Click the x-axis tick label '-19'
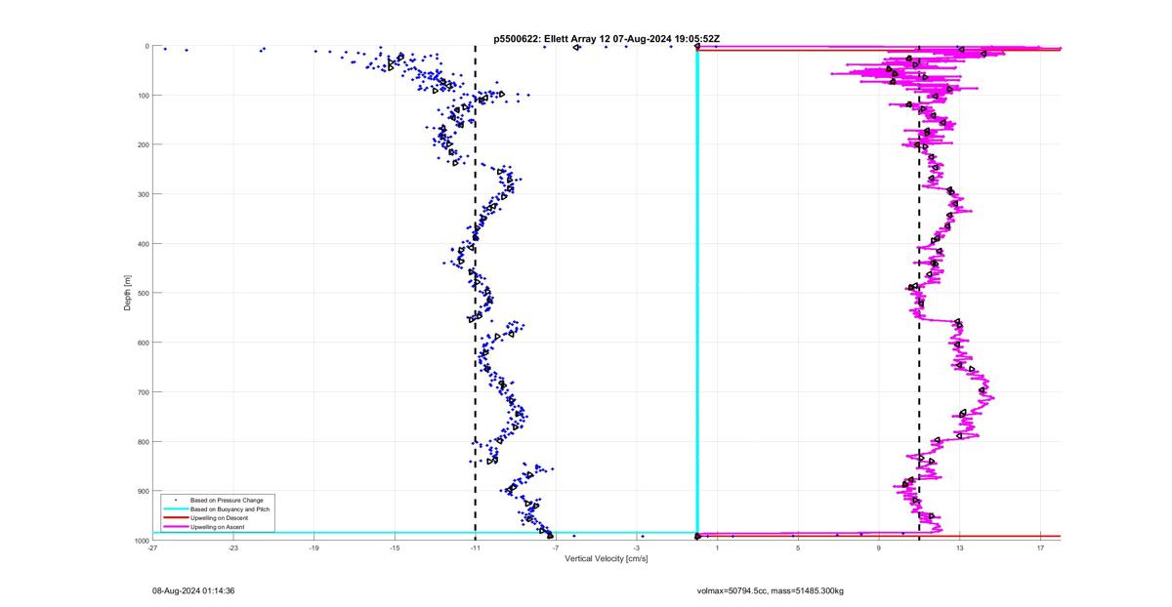Screen dimensions: 1172x607 pos(314,547)
